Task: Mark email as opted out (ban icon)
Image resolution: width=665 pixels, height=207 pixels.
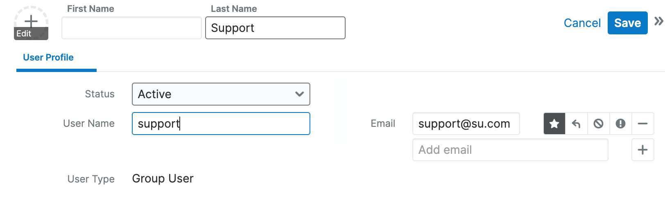Action: coord(599,124)
